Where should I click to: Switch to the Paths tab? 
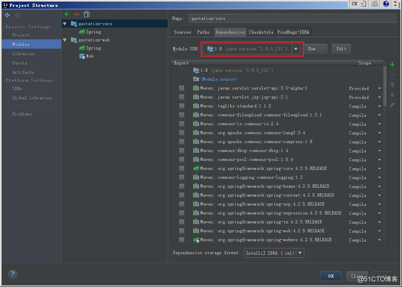pos(203,32)
